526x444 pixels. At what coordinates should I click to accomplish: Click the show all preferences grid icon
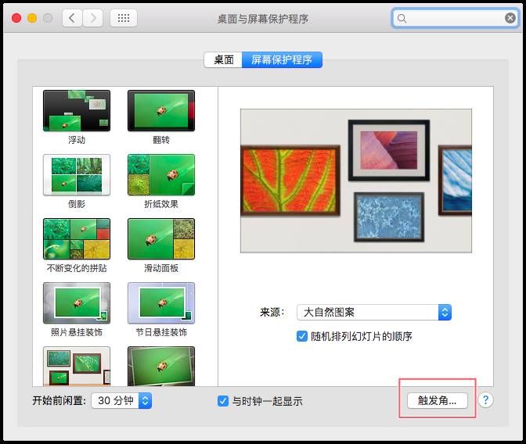124,18
